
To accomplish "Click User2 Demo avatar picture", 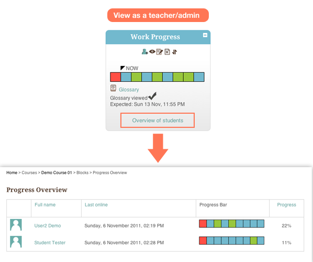I will pos(16,225).
